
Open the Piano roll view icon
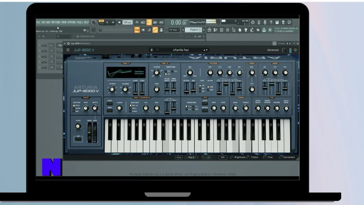pyautogui.click(x=215, y=30)
